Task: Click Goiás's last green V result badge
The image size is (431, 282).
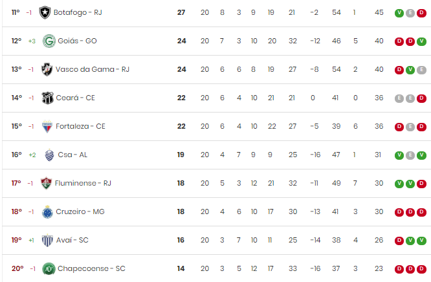Action: 421,41
